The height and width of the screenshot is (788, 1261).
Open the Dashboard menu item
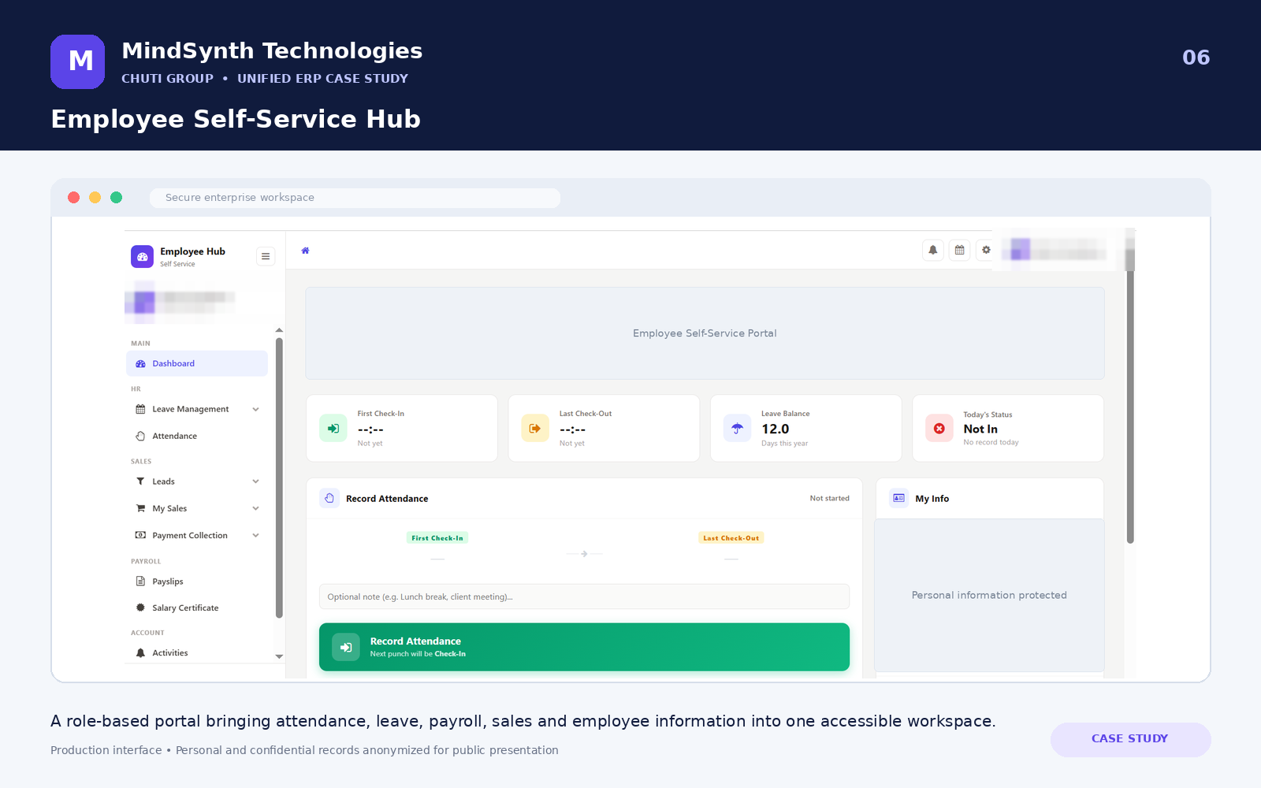pos(197,364)
